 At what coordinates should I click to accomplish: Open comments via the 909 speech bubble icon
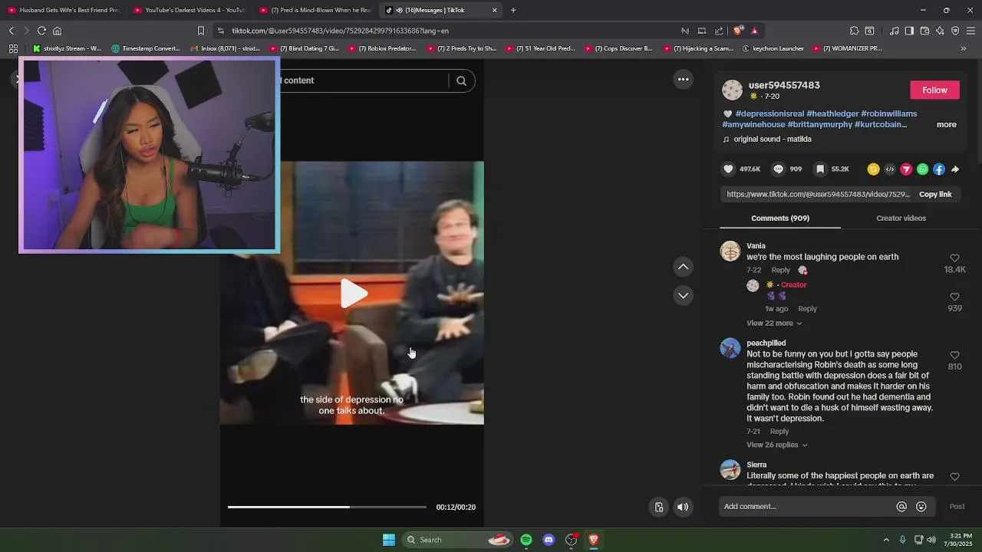point(778,169)
